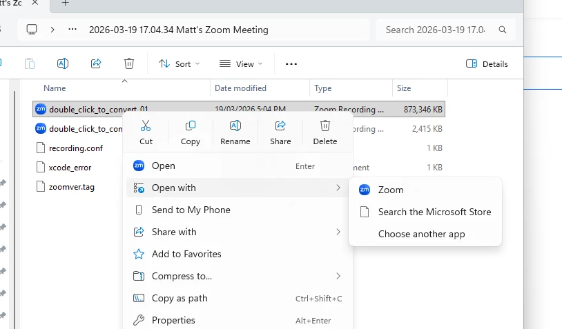The image size is (562, 329).
Task: Expand the Compress to... submenu
Action: 238,276
